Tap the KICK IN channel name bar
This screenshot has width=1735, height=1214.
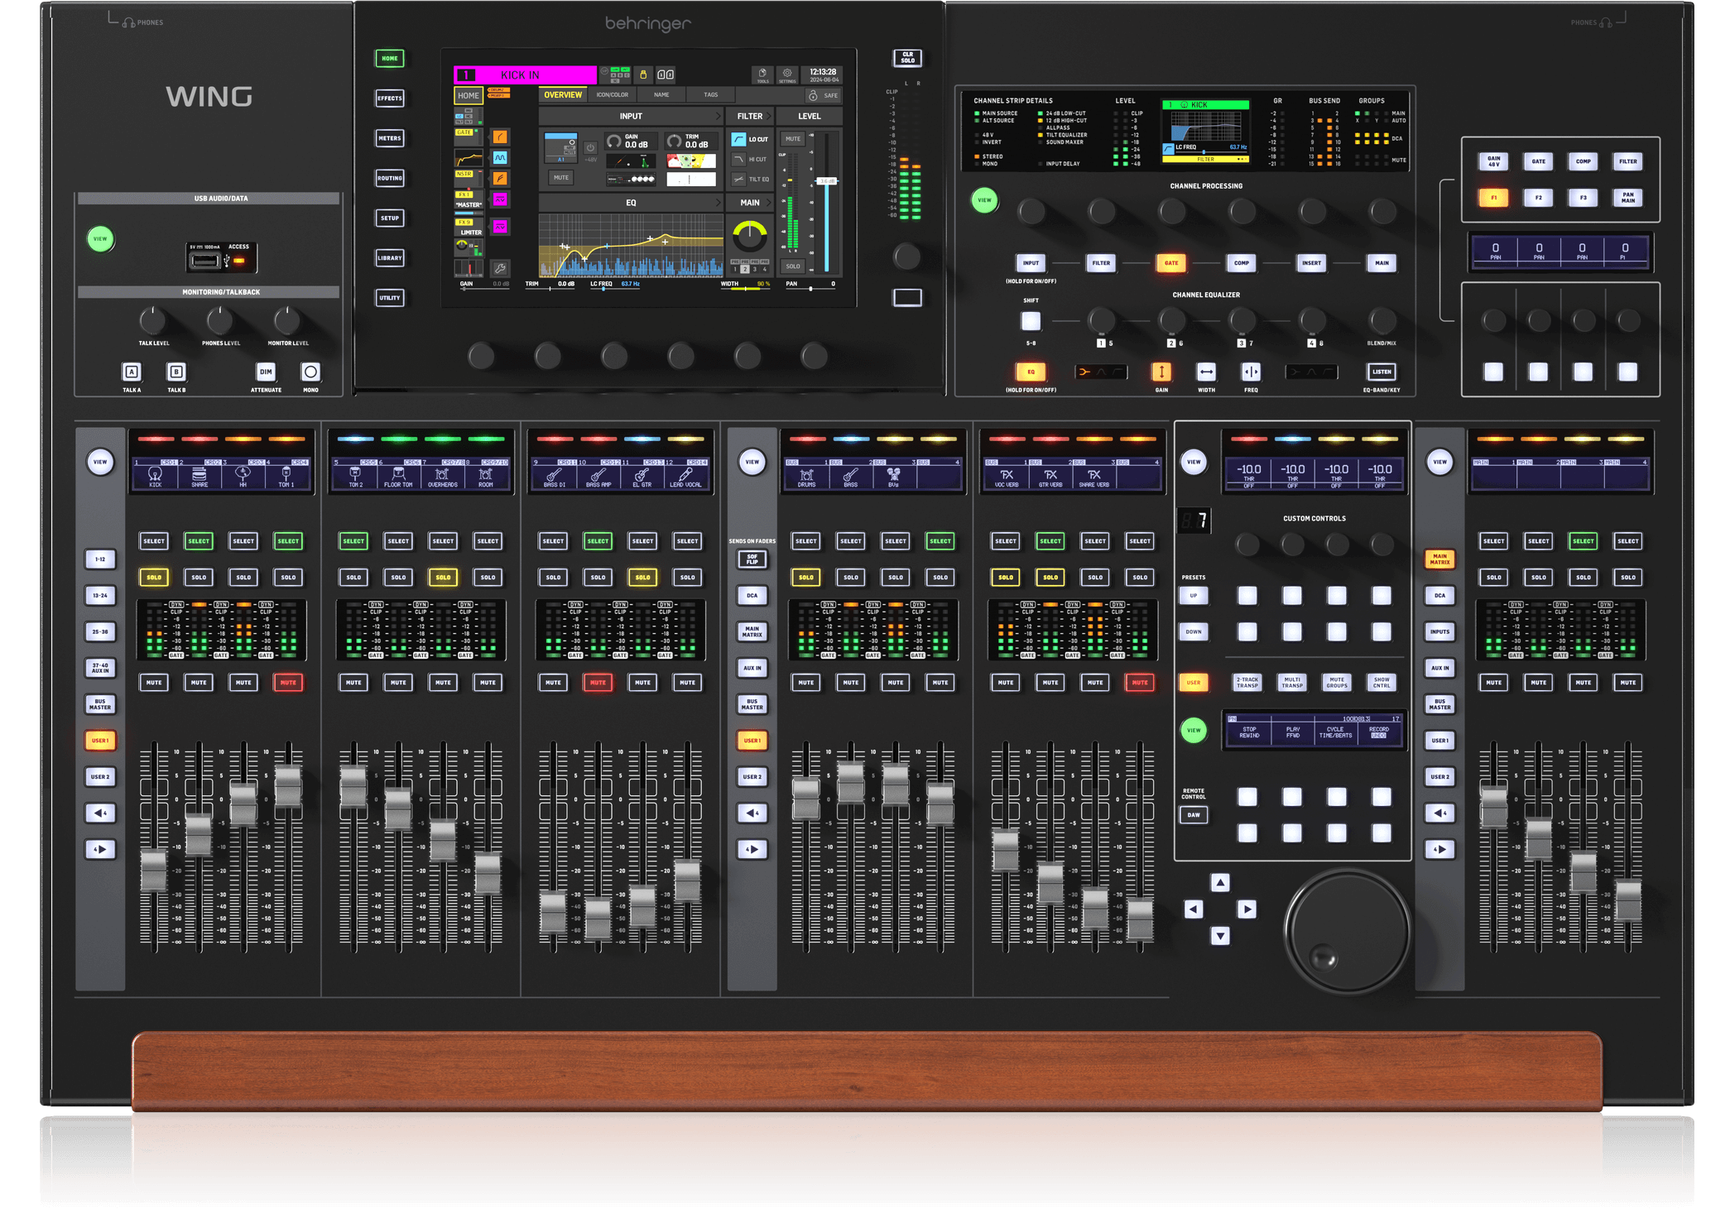[x=525, y=75]
